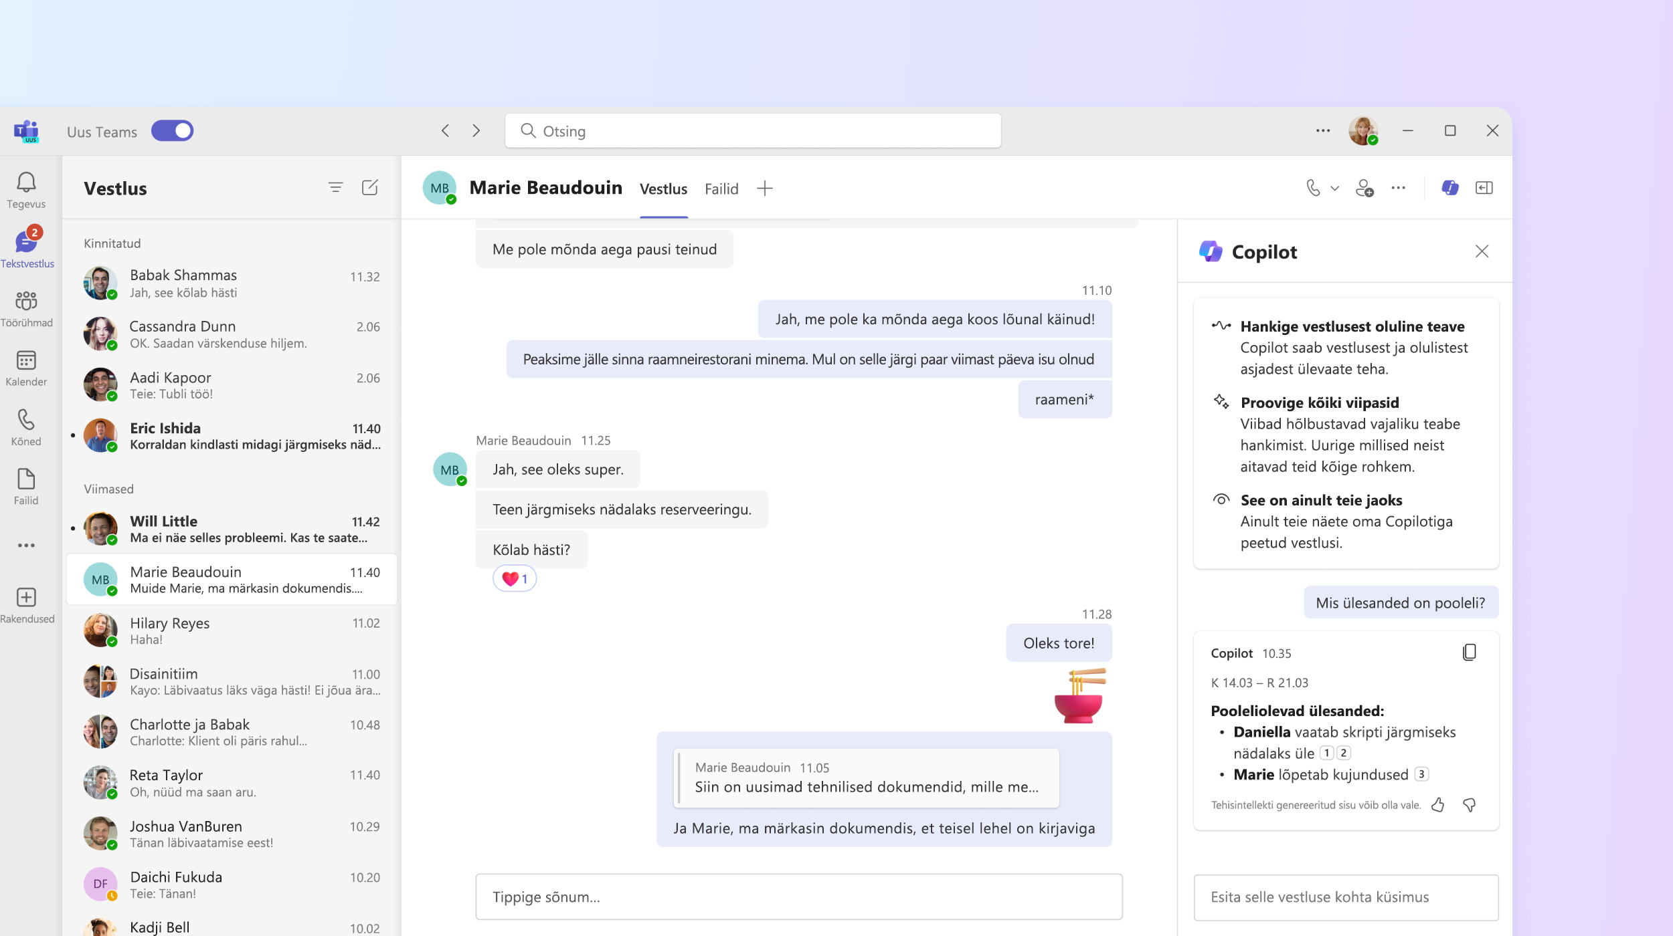Open Failid in the left sidebar
The image size is (1673, 936).
coord(26,486)
